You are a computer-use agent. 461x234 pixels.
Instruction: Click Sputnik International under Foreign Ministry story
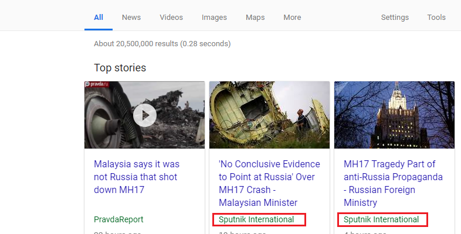coord(381,219)
